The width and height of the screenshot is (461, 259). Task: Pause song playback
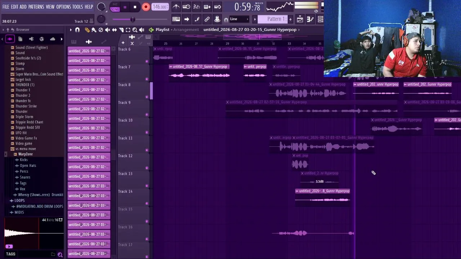coord(125,7)
